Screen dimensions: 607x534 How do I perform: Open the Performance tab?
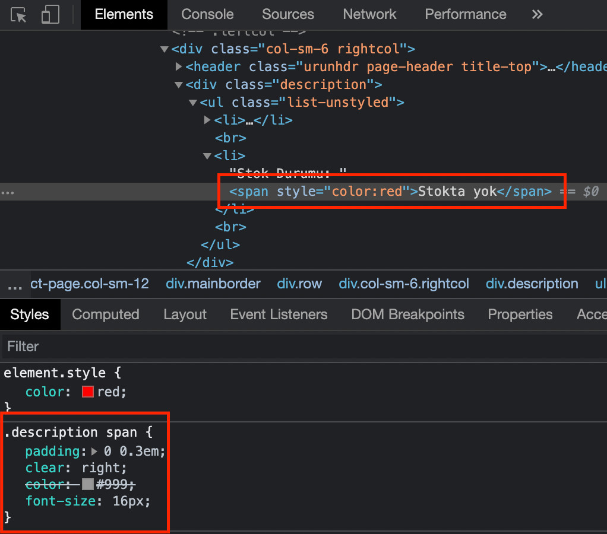[x=465, y=15]
